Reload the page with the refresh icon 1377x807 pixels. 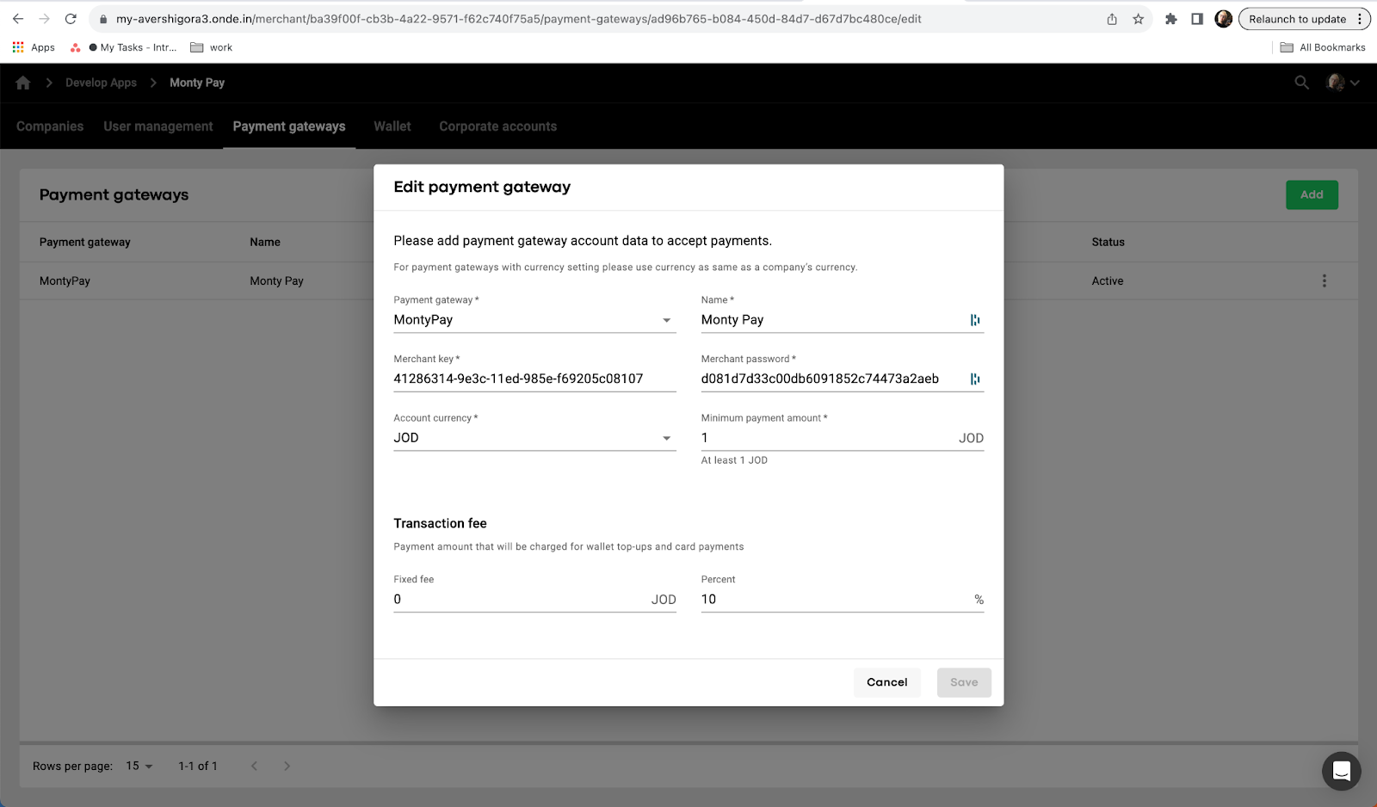point(71,19)
